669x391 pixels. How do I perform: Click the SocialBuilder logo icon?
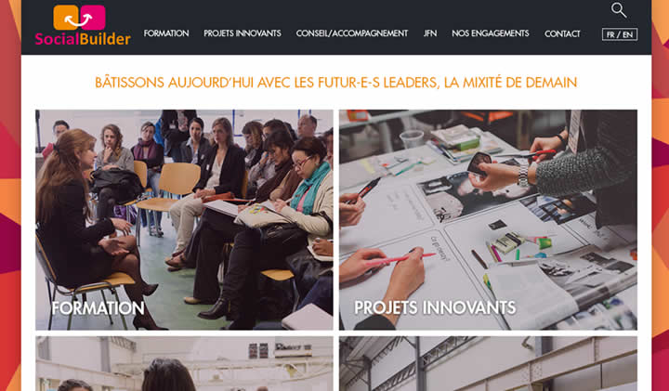(79, 18)
